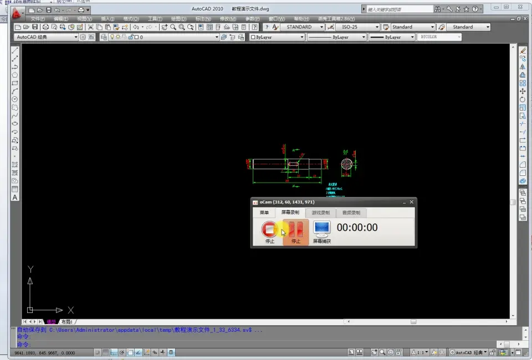The width and height of the screenshot is (532, 360).
Task: Open the Table tool
Action: point(15,189)
